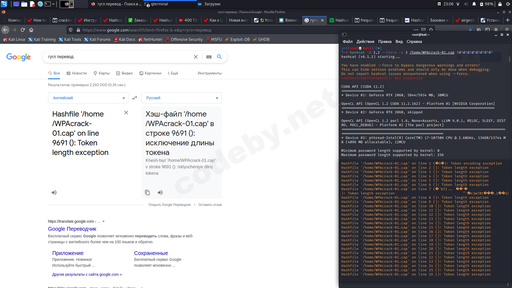Listen to the Russian translation
The width and height of the screenshot is (512, 288).
[x=160, y=193]
